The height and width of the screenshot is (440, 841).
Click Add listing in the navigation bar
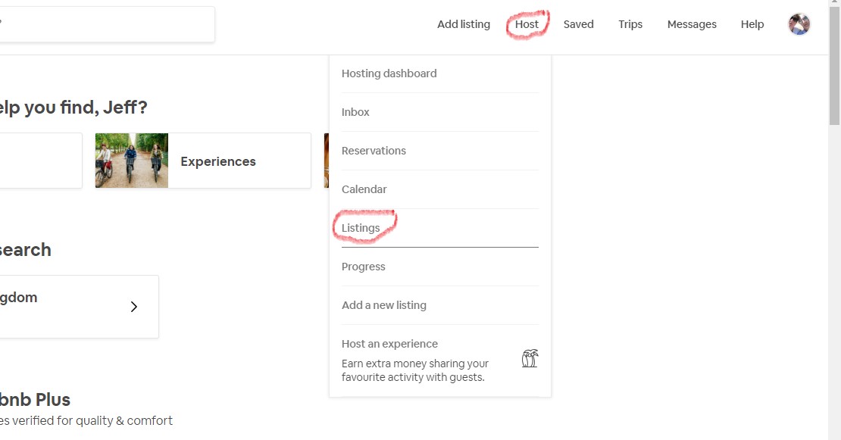point(463,23)
